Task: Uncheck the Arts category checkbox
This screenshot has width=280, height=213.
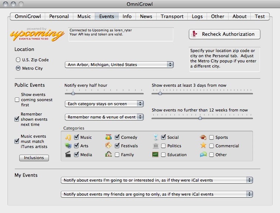Action: [x=76, y=145]
